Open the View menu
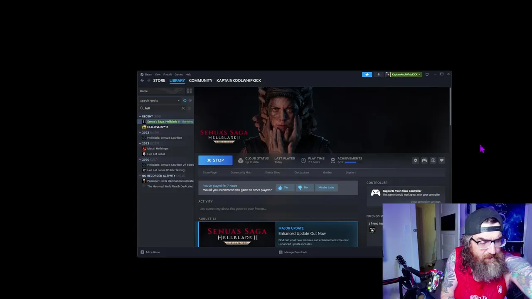Screen dimensions: 532x299 tap(158, 74)
